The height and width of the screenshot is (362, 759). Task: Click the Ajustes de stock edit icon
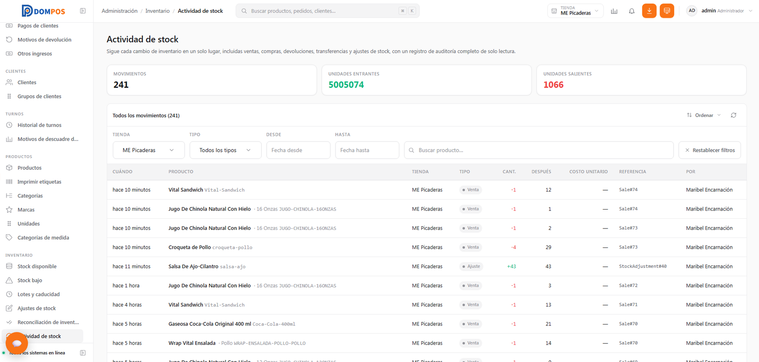point(9,308)
